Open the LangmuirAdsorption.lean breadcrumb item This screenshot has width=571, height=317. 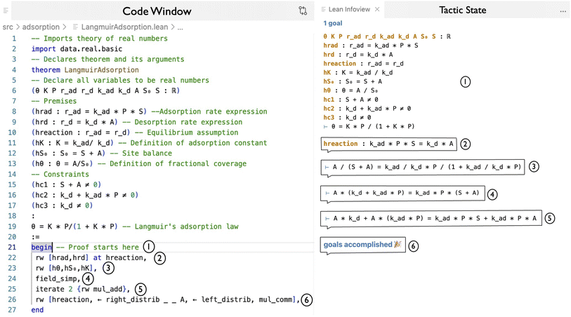pyautogui.click(x=124, y=27)
